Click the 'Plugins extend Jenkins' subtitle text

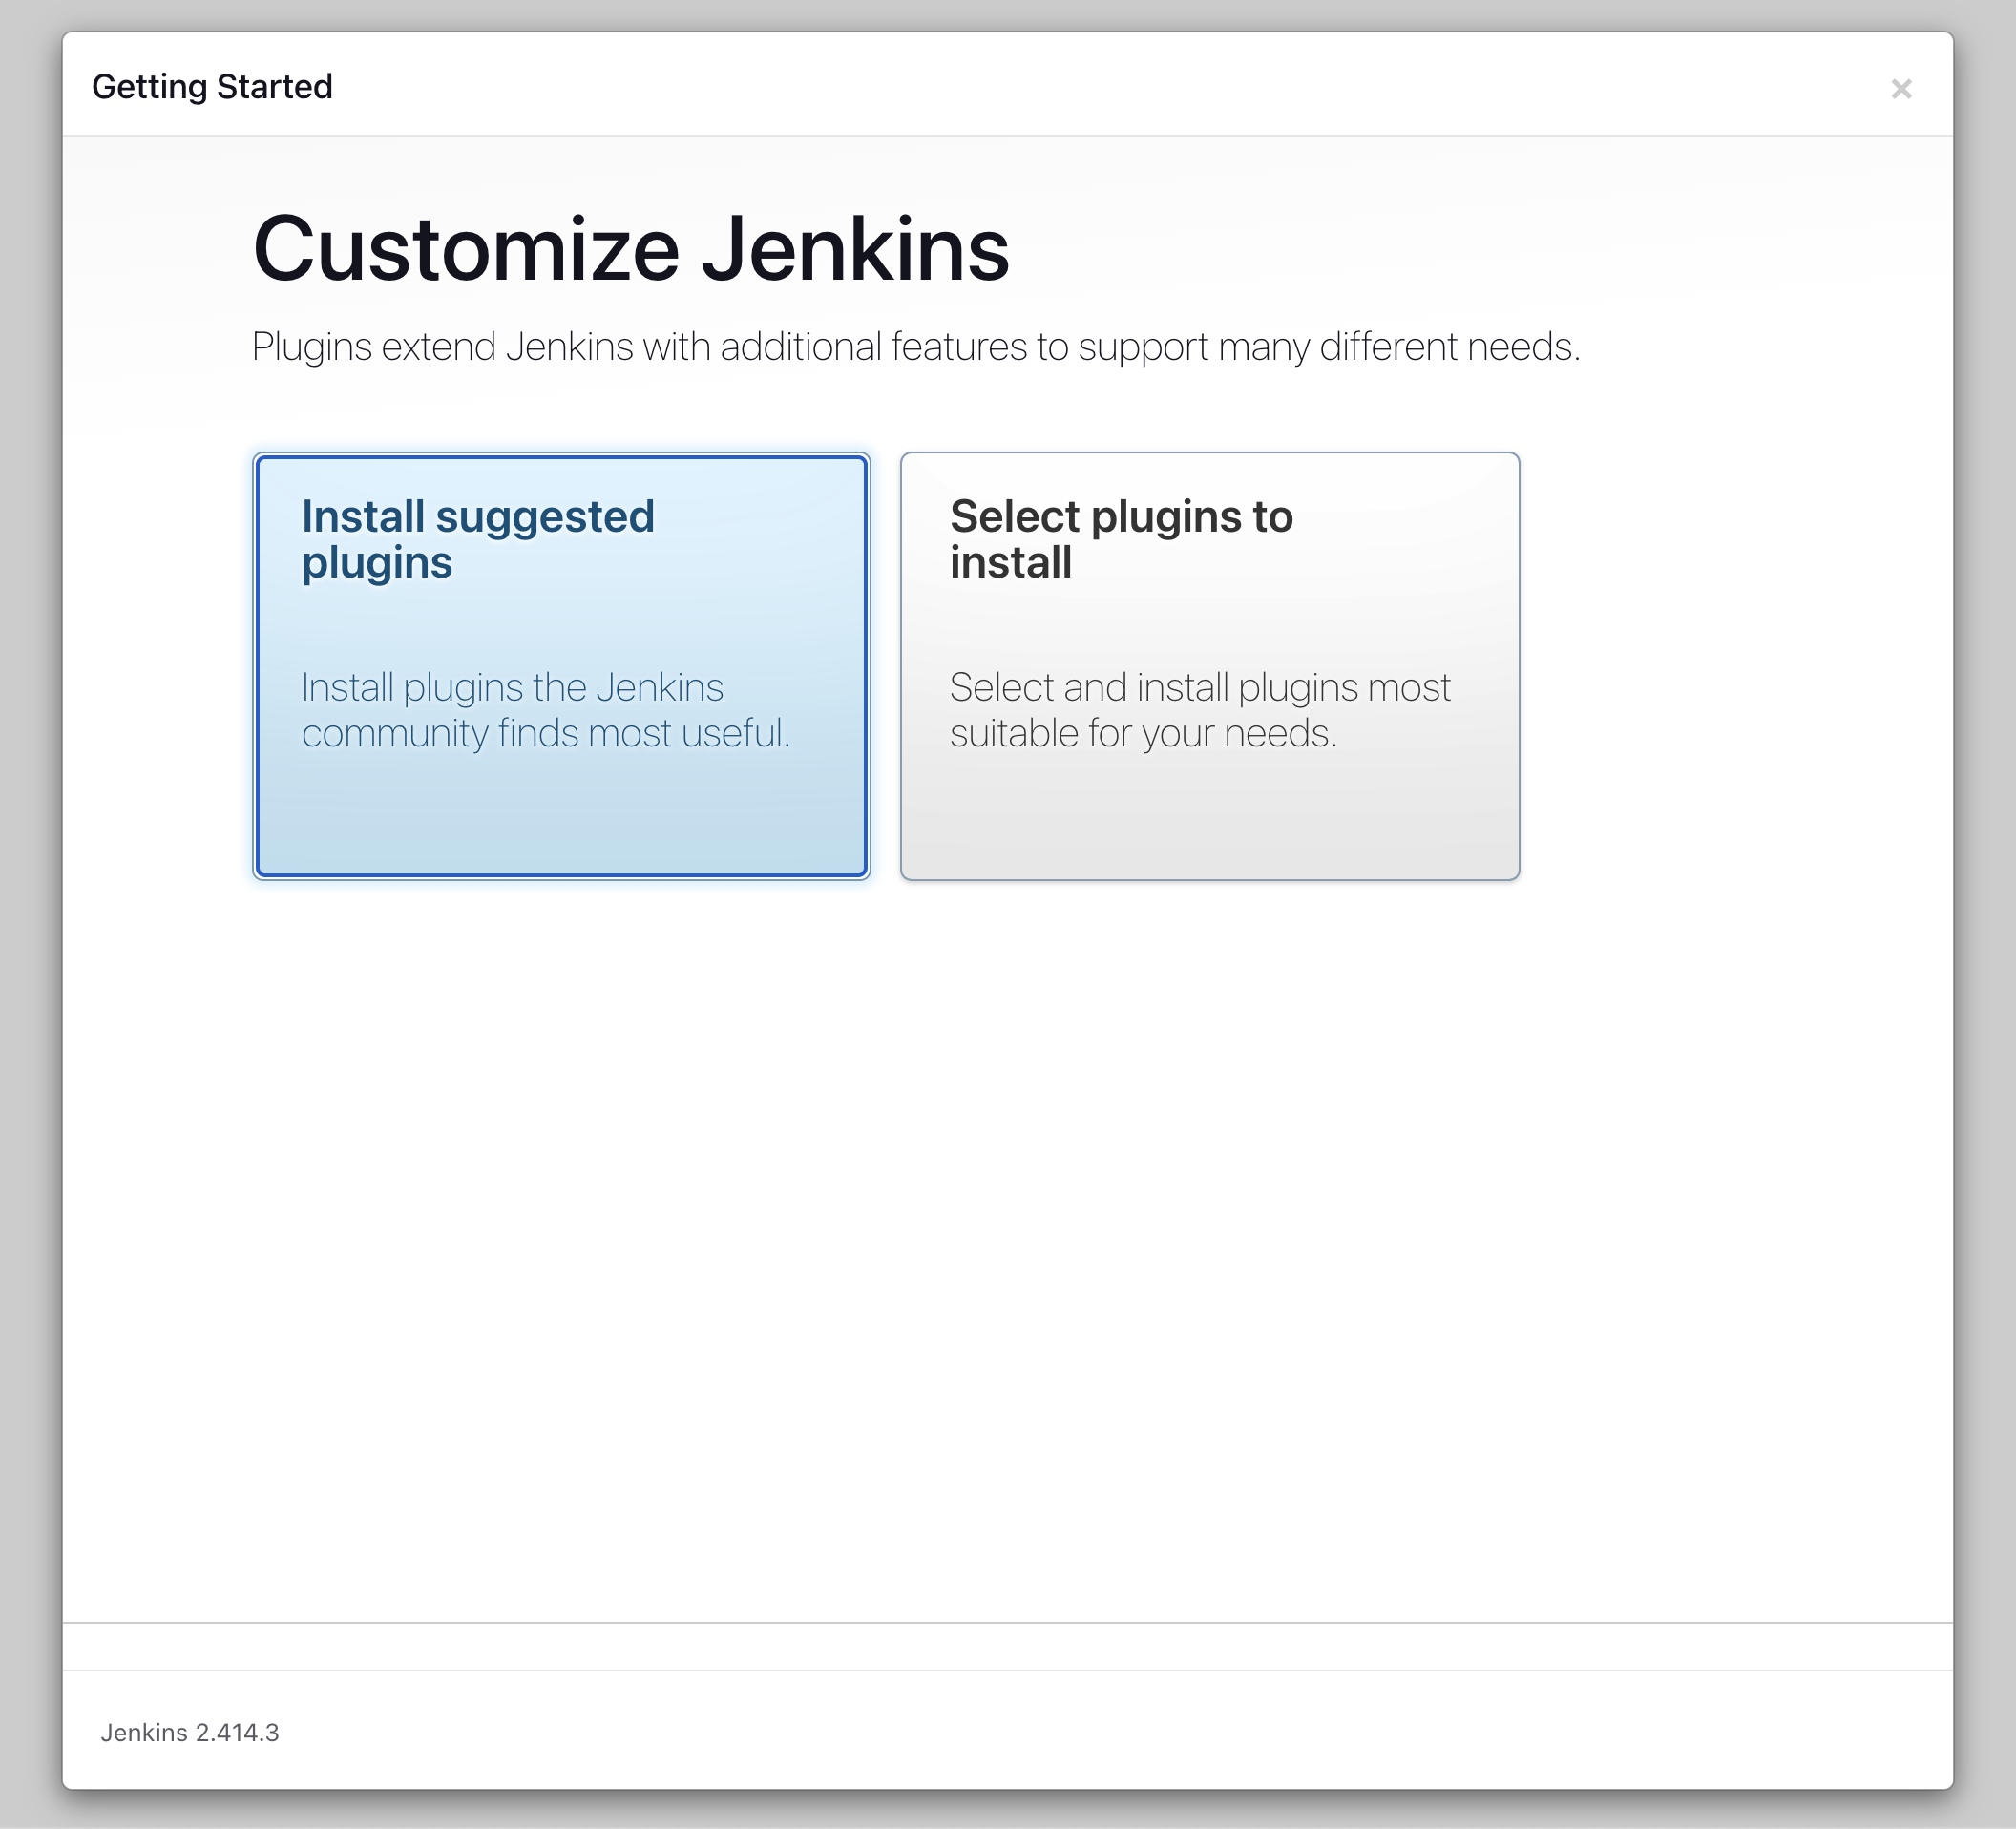915,347
